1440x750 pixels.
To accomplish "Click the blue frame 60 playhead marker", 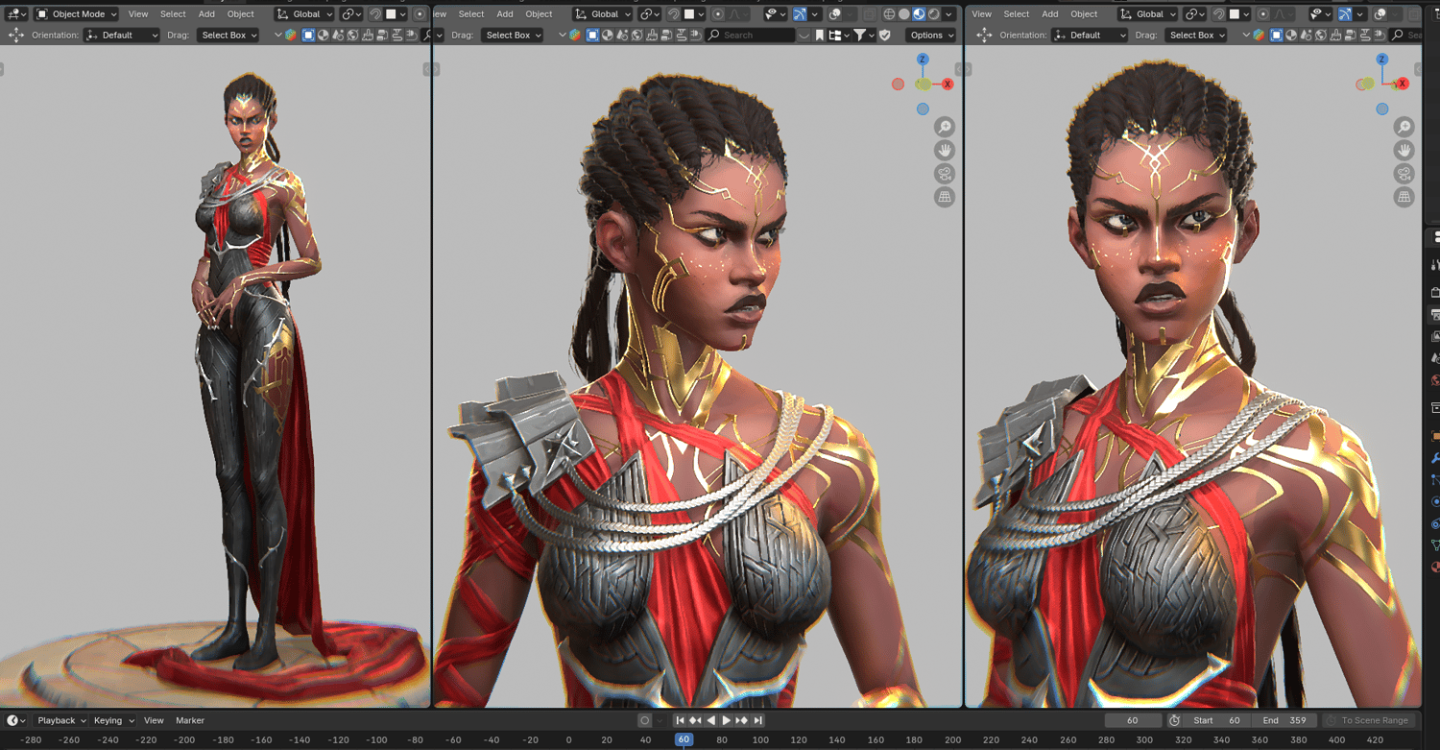I will click(684, 739).
